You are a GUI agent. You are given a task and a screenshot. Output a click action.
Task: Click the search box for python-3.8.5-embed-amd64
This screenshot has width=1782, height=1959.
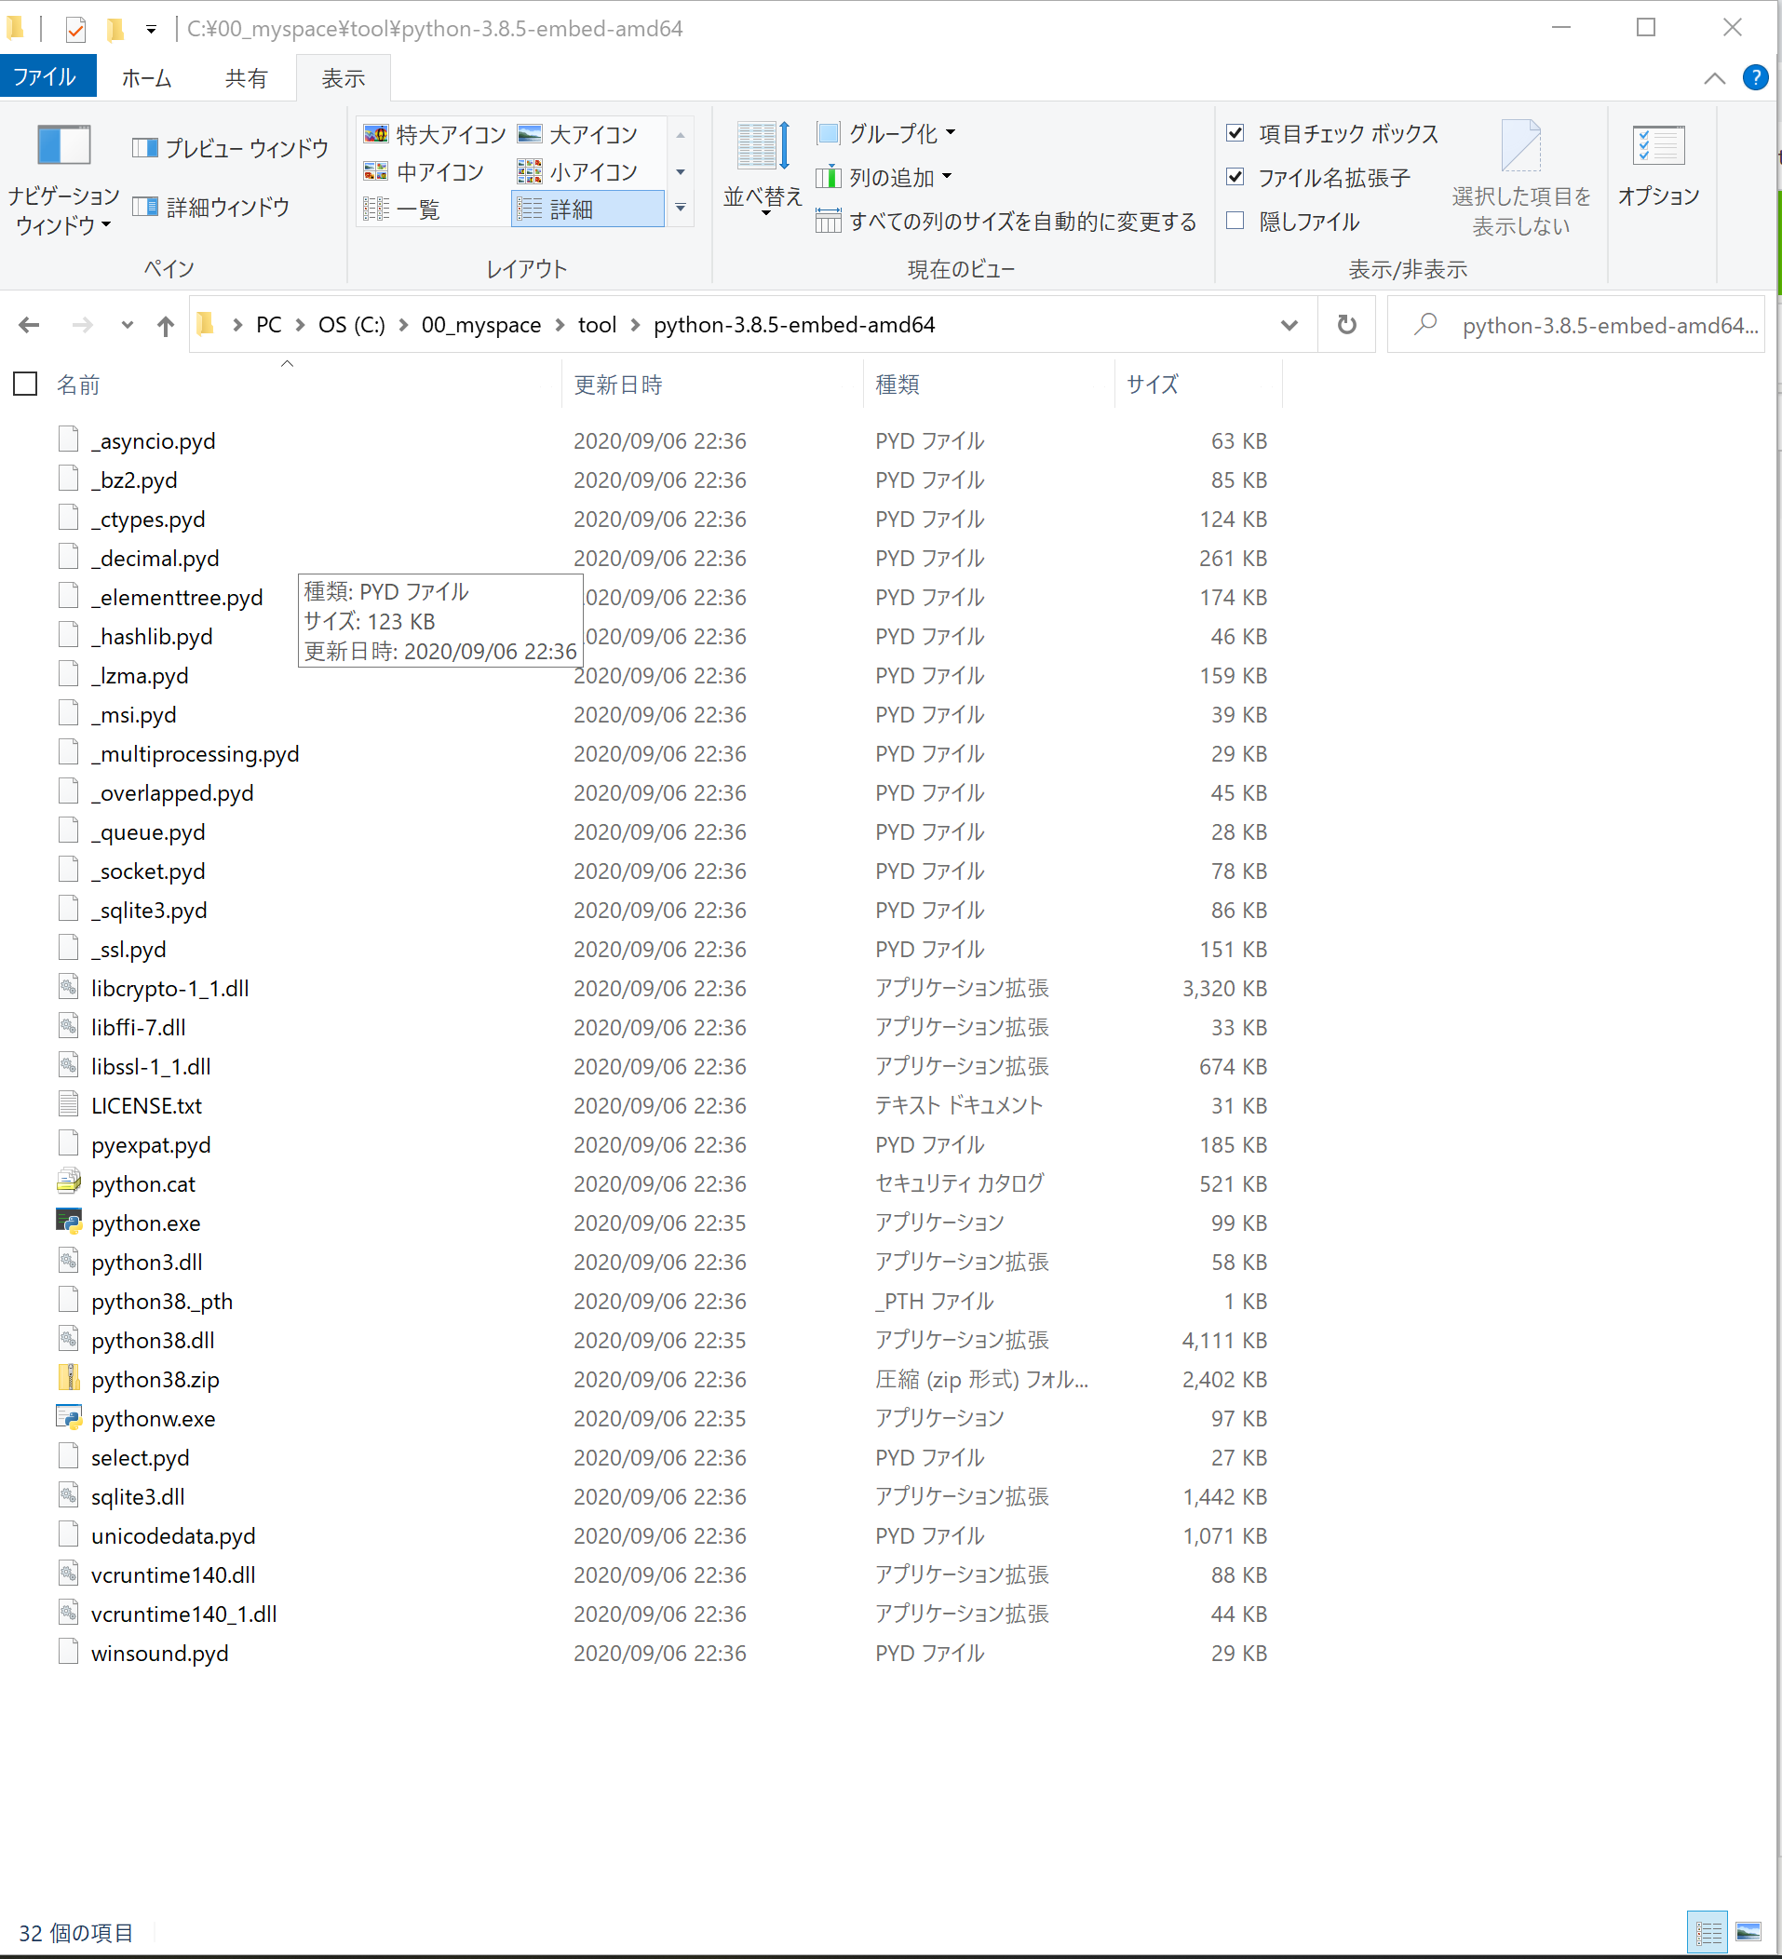(x=1576, y=325)
